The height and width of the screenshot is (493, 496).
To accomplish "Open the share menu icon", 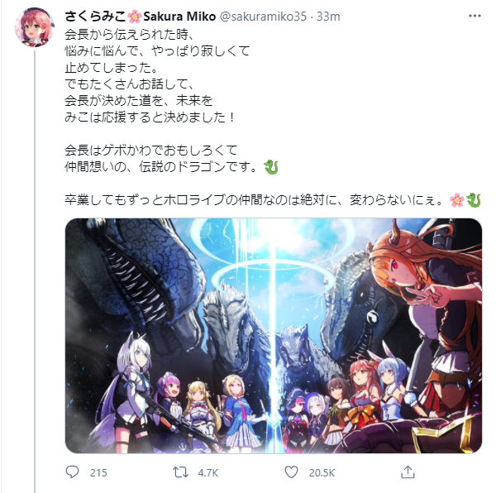I will click(408, 471).
